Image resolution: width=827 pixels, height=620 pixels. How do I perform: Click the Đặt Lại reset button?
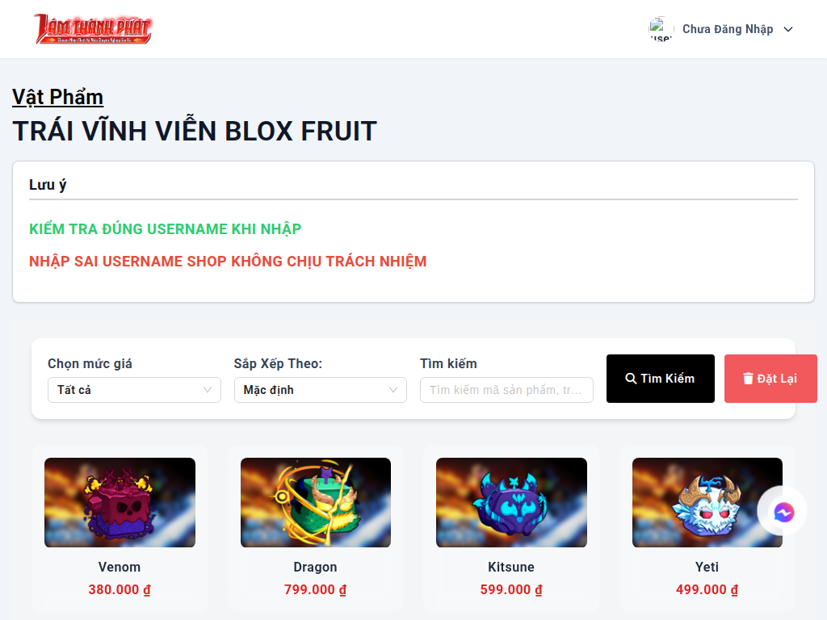(770, 379)
